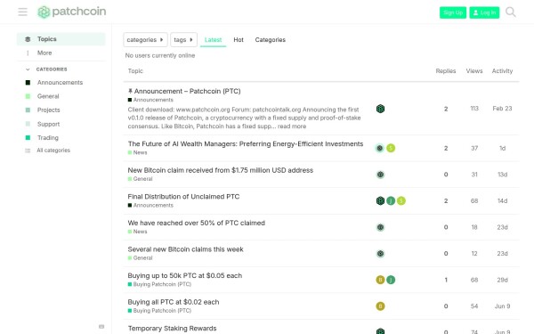
Task: Open the Announcements category in sidebar
Action: coord(60,83)
